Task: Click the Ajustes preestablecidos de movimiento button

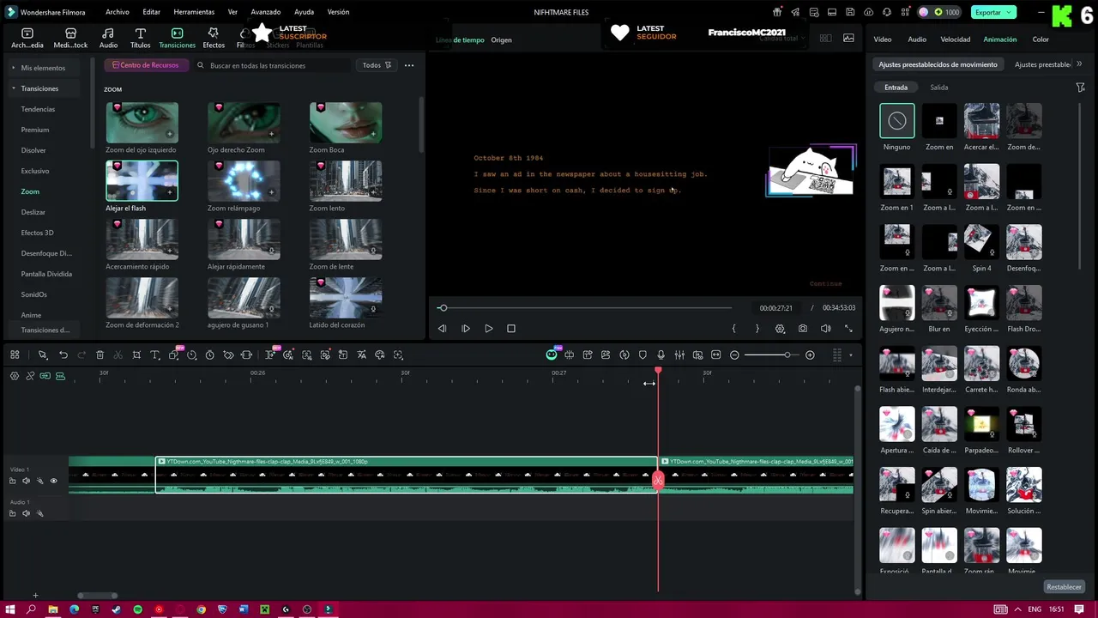Action: [938, 64]
